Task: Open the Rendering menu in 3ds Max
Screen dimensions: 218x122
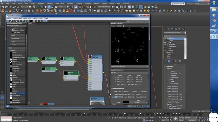Action: pos(70,4)
